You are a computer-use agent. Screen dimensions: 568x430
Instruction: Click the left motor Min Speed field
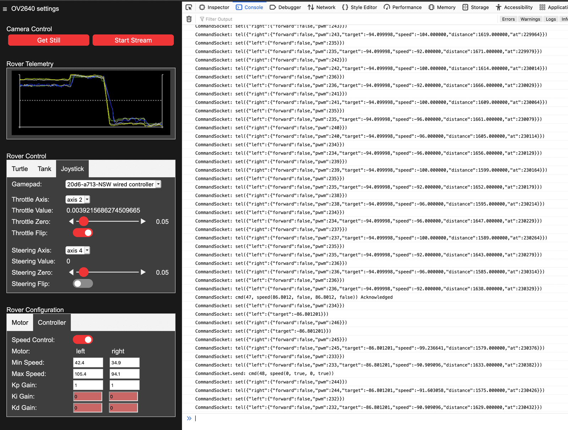(x=88, y=363)
